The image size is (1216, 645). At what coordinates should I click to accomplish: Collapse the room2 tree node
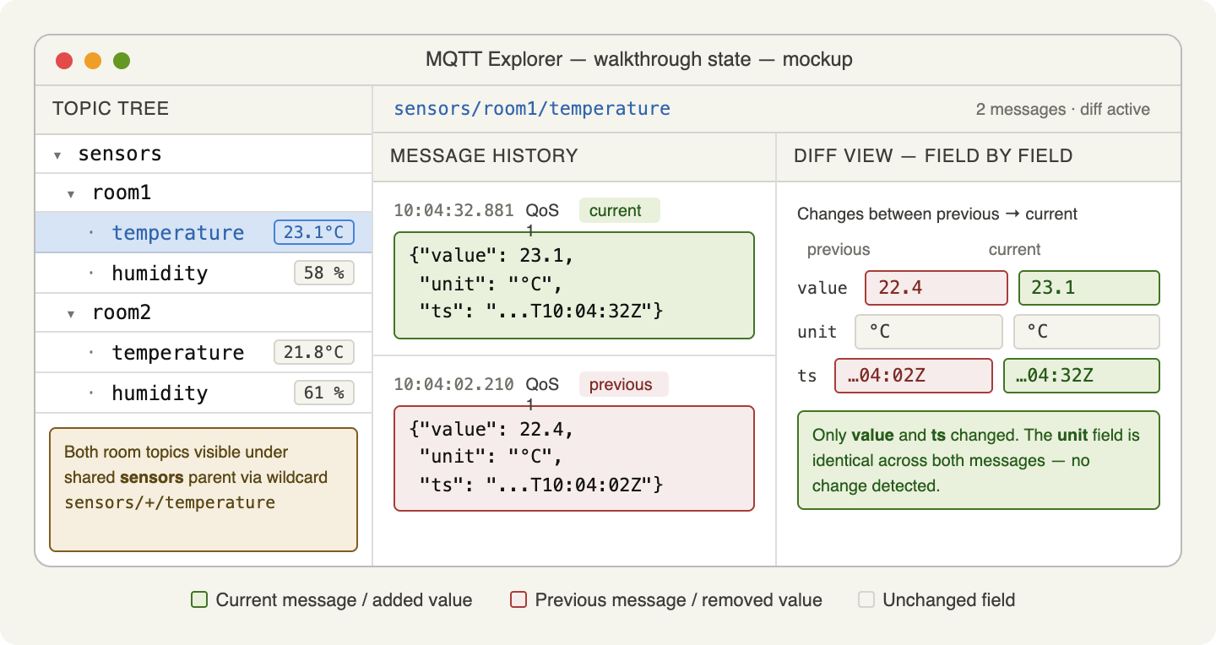(72, 314)
